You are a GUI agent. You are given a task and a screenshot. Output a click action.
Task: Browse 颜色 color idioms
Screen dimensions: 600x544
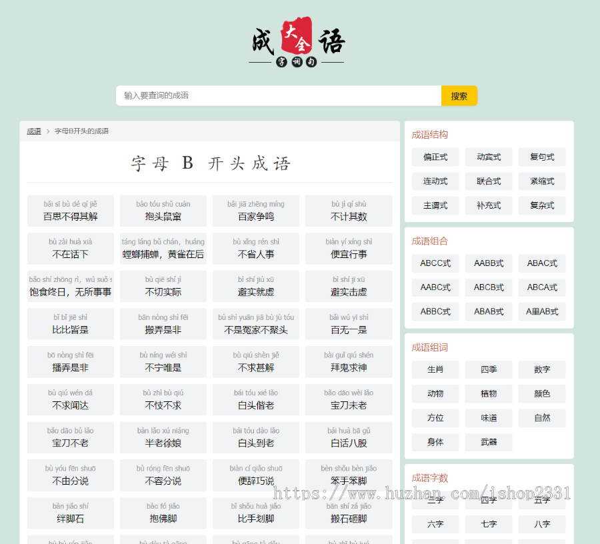(x=542, y=393)
